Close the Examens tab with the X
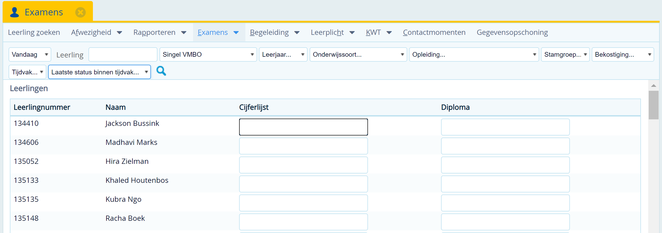662x233 pixels. [x=80, y=12]
